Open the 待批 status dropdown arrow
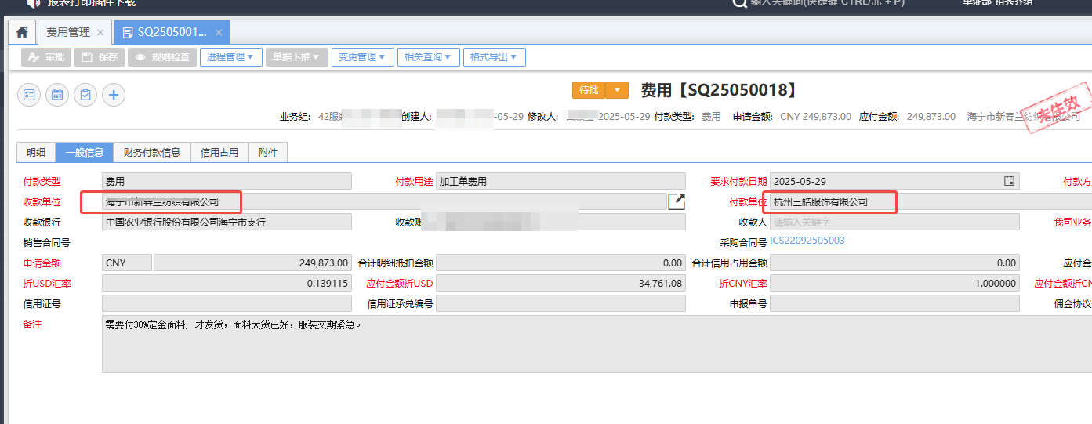 pyautogui.click(x=617, y=90)
